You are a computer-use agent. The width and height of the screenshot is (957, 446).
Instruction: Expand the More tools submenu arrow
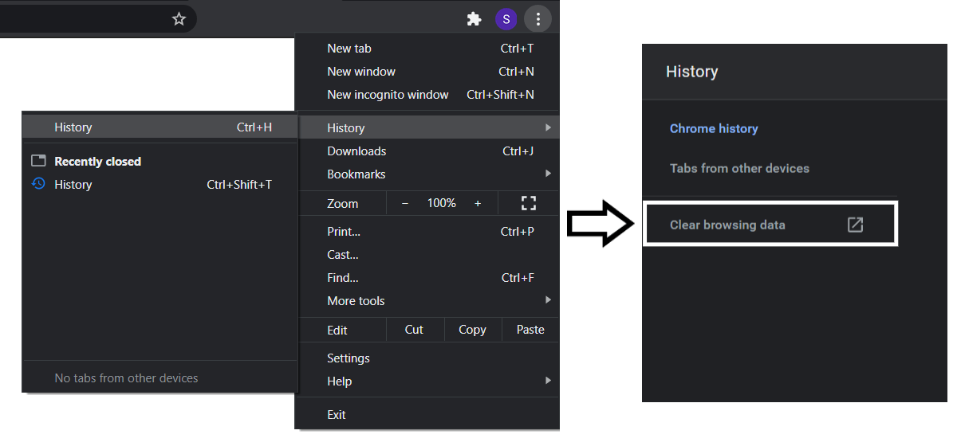548,300
